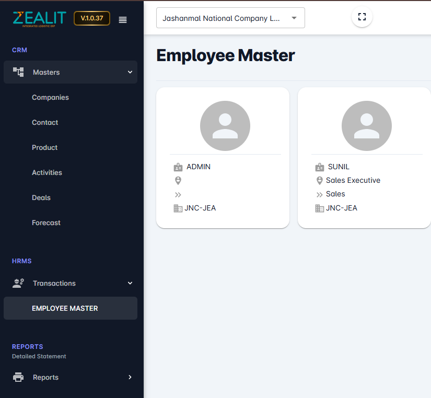Open Activities from the CRM menu
431x398 pixels.
point(47,172)
